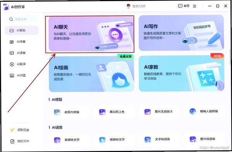Open the AI写作 card
This screenshot has width=232, height=152.
[x=181, y=33]
